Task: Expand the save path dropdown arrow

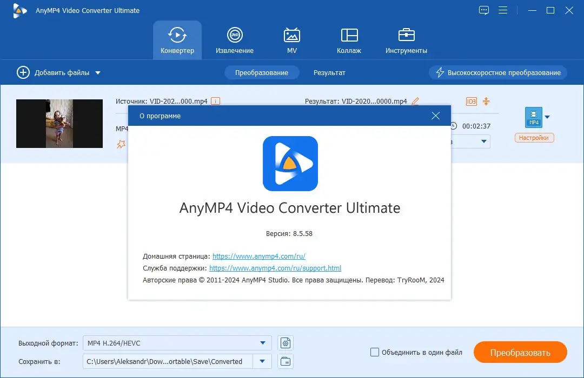Action: 262,361
